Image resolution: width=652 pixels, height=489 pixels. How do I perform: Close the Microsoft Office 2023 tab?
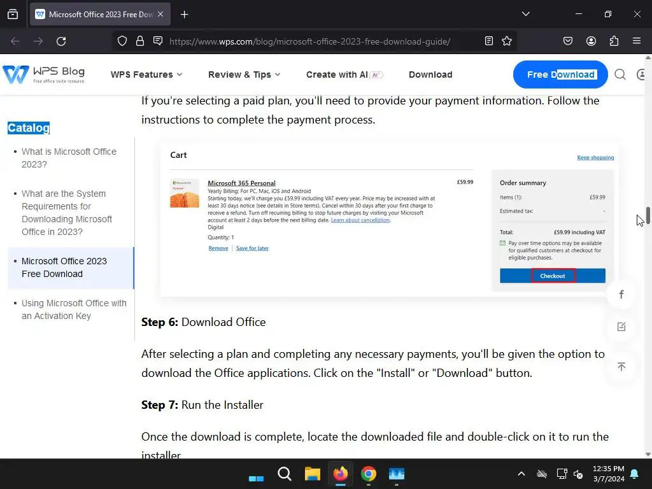coord(160,14)
